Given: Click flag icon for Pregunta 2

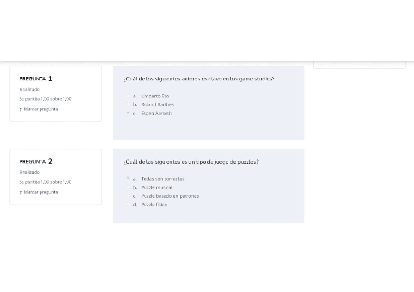Looking at the screenshot, I should 21,193.
